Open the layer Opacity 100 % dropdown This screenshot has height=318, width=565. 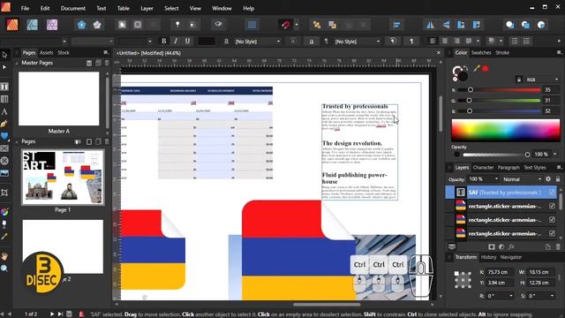483,179
